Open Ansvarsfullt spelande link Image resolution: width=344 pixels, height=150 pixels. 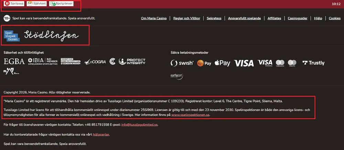click(244, 19)
